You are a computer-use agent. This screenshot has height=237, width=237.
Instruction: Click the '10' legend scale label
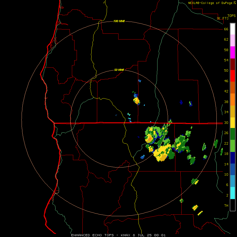(226, 175)
